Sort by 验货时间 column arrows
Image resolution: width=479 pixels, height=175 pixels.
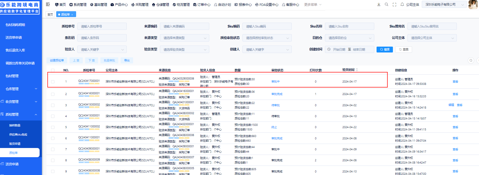click(x=357, y=70)
